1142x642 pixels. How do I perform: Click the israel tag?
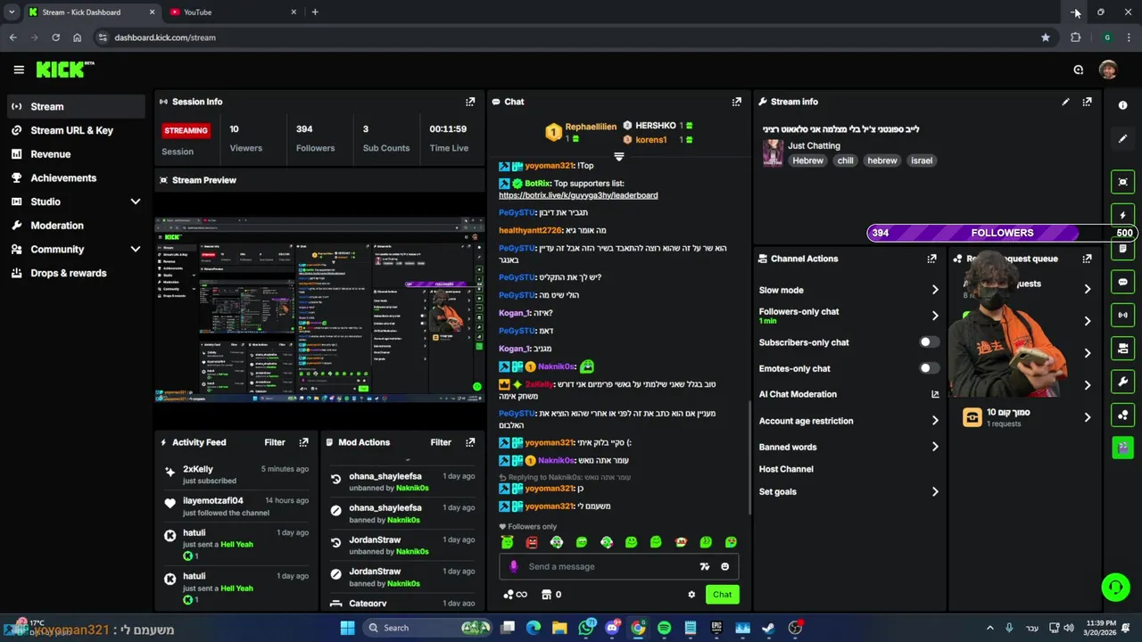922,160
